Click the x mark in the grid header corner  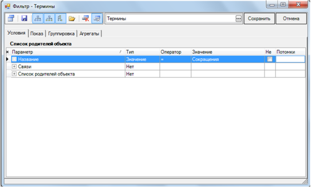coord(7,52)
